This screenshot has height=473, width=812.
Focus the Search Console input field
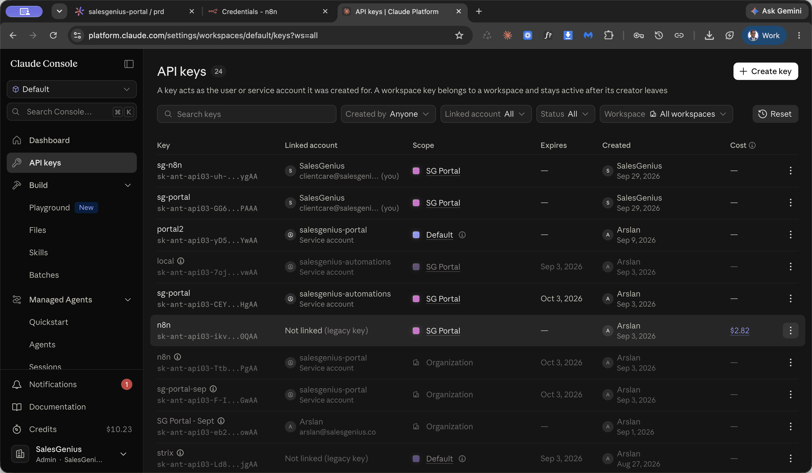tap(71, 112)
